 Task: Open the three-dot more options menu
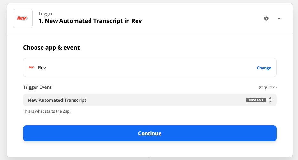point(280,18)
